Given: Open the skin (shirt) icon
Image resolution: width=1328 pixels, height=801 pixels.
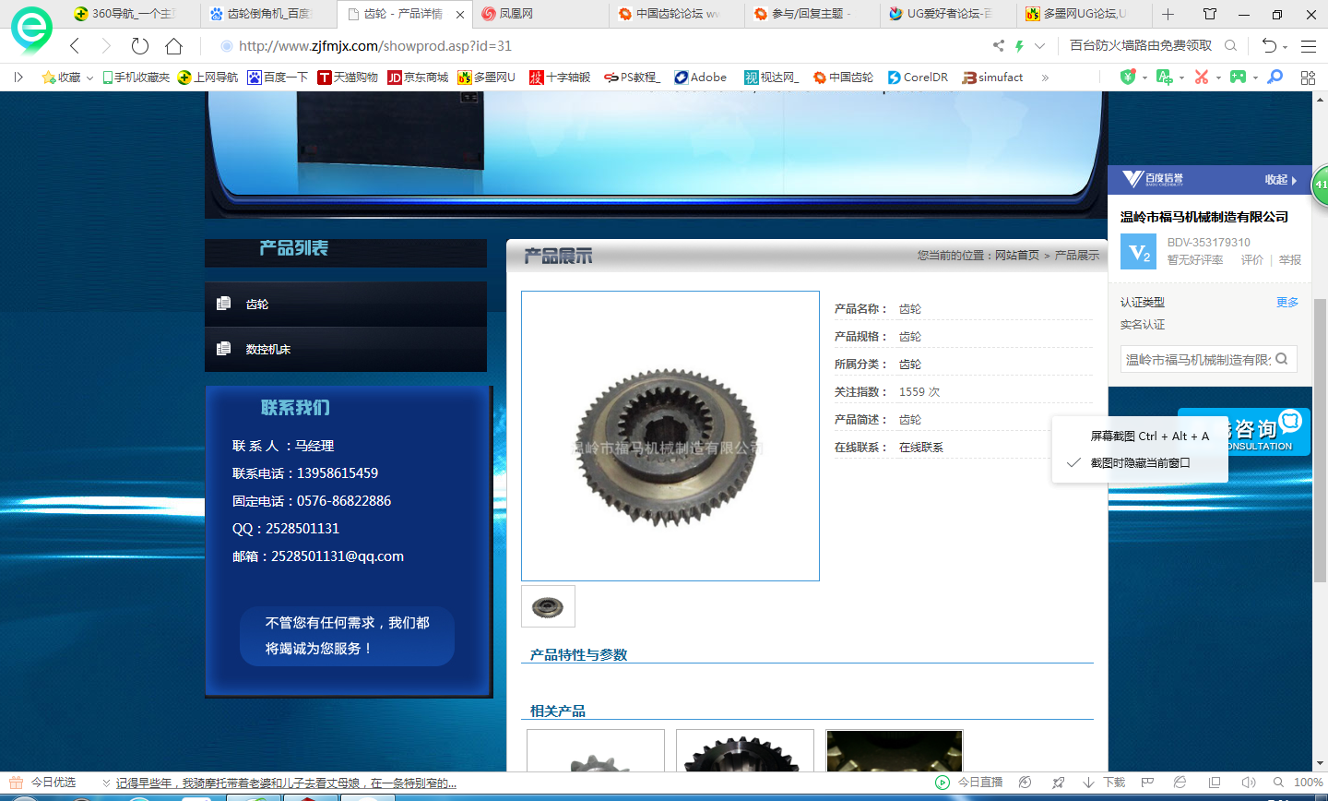Looking at the screenshot, I should [1210, 14].
